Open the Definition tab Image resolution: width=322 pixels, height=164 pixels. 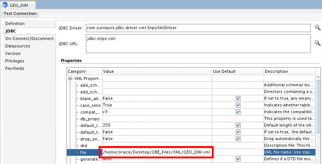15,24
